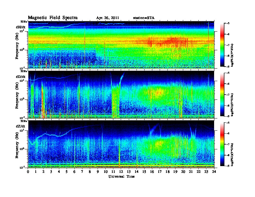Click hour 17 tick label on time axis

(x=160, y=172)
